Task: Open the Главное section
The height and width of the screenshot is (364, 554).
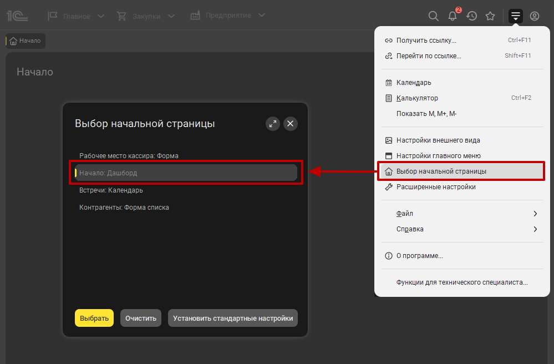Action: [x=77, y=16]
